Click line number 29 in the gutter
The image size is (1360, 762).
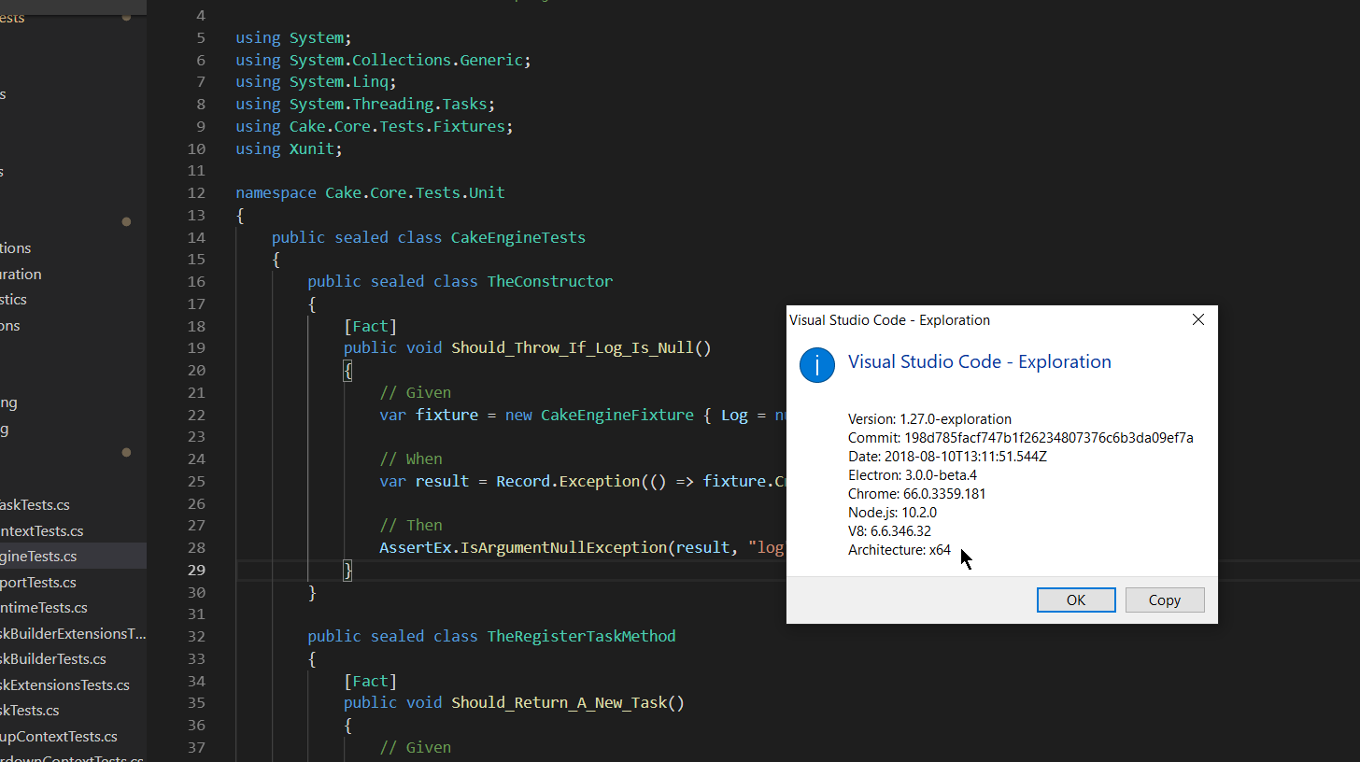coord(196,570)
